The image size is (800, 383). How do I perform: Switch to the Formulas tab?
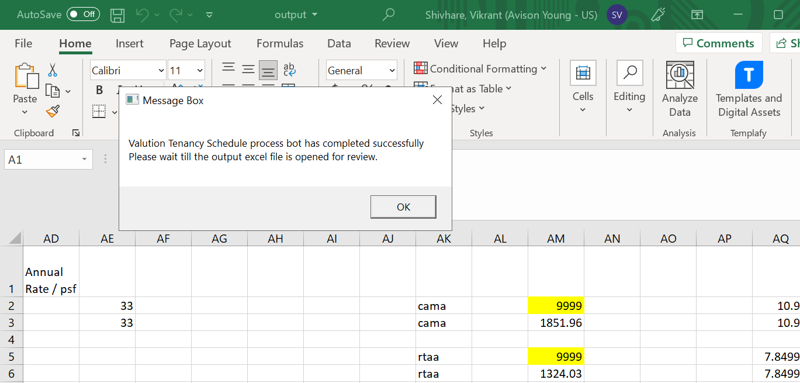[280, 43]
